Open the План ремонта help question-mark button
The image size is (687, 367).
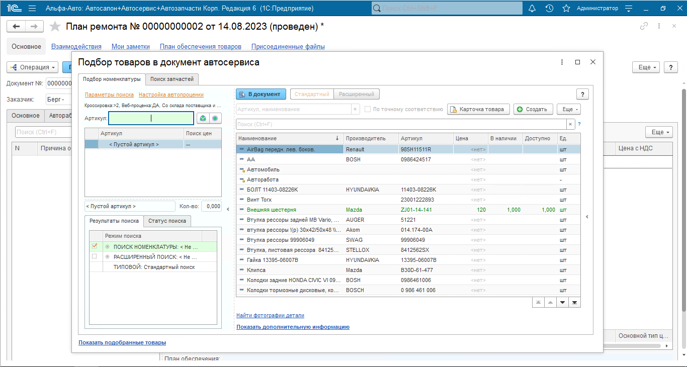670,67
